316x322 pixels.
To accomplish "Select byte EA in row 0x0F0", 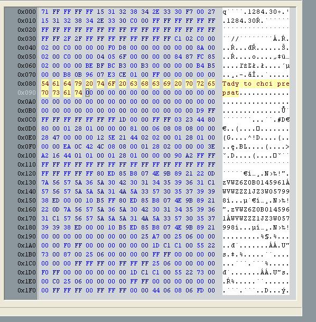I will pos(67,146).
